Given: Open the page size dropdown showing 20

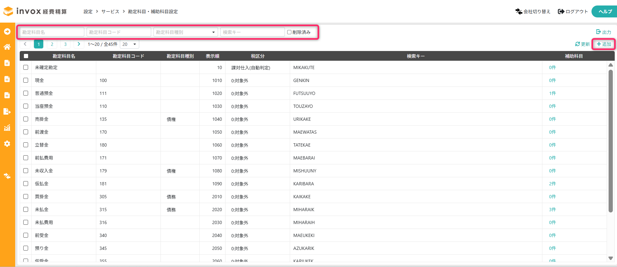Looking at the screenshot, I should point(129,44).
